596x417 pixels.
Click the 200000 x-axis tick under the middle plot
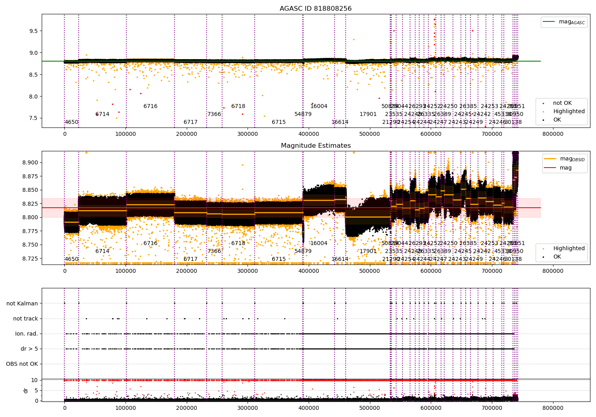point(187,271)
